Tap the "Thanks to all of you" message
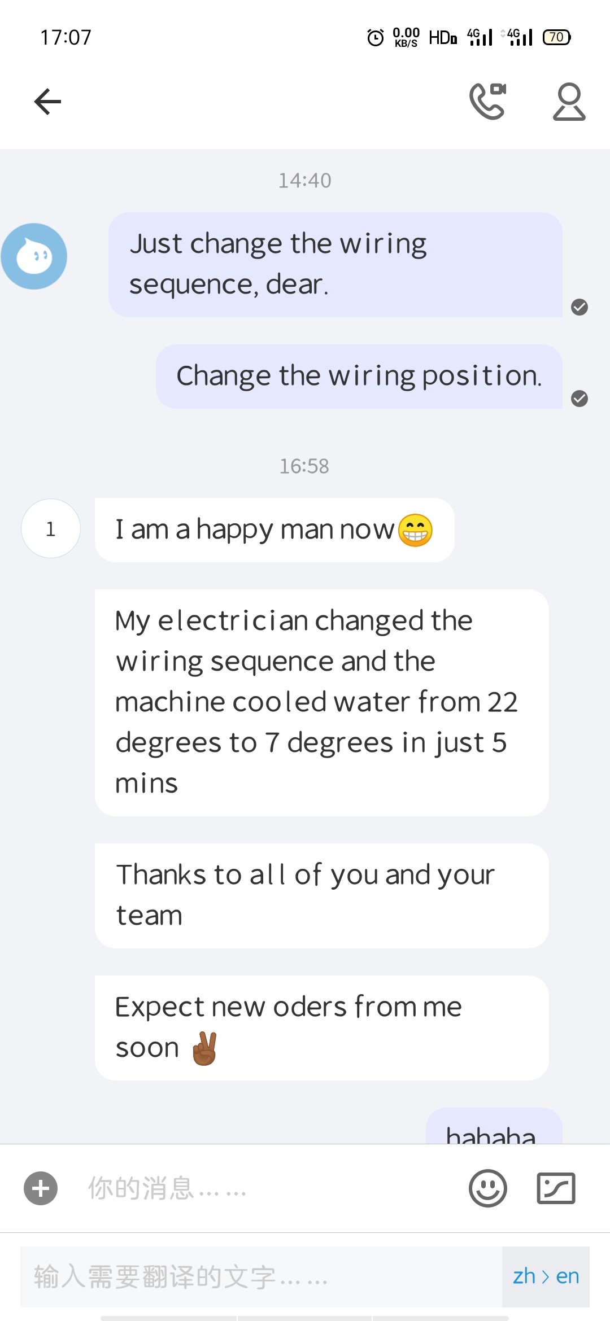Viewport: 610px width, 1321px height. 321,895
